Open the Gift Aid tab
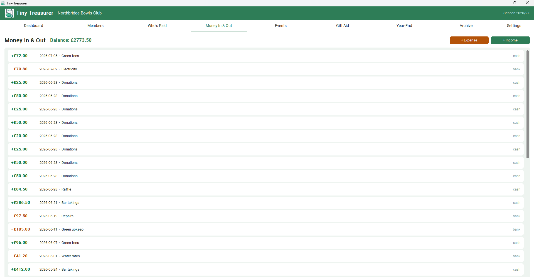534x277 pixels. coord(343,26)
